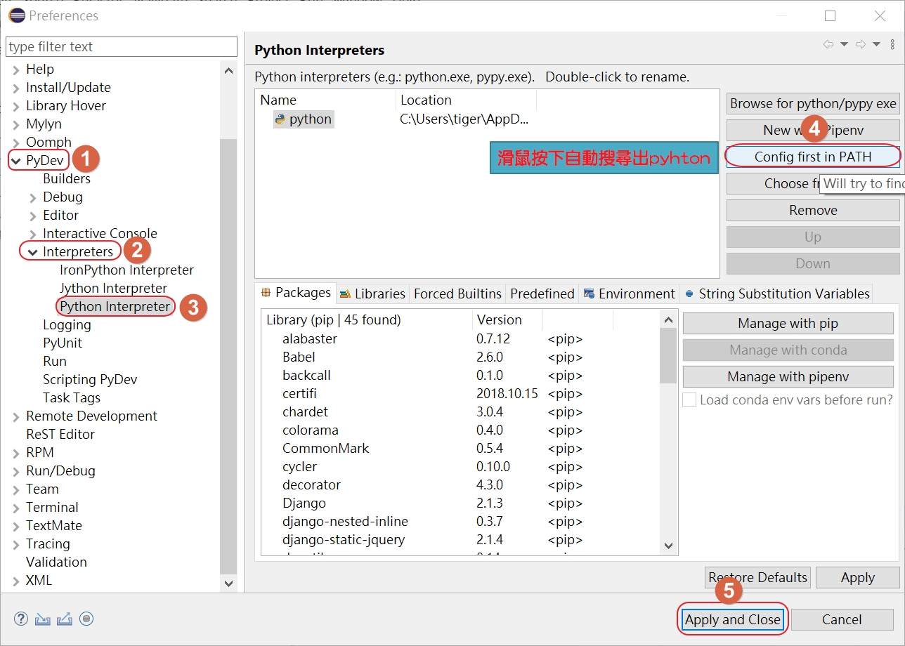Select the Babel package row

[x=461, y=357]
